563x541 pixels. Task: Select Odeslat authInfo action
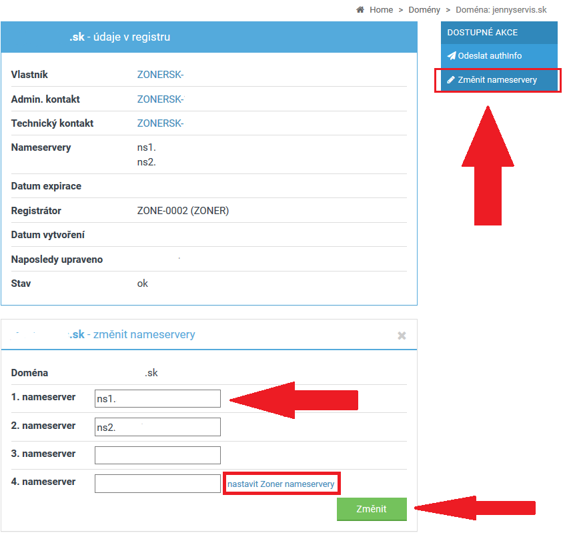(490, 55)
